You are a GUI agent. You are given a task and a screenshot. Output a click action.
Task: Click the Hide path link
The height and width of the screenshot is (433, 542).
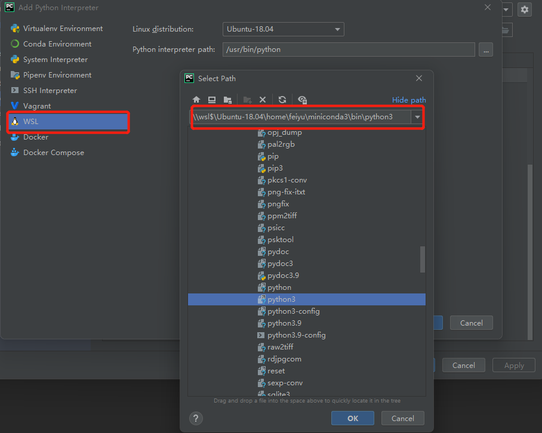(409, 100)
